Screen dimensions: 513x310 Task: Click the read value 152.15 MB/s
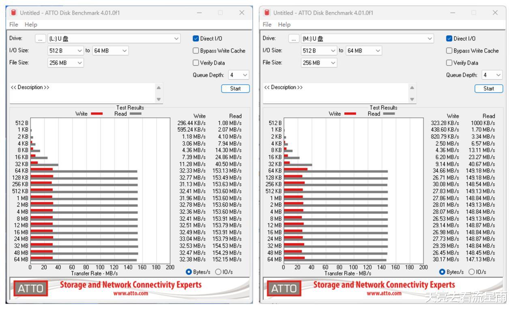(x=227, y=259)
